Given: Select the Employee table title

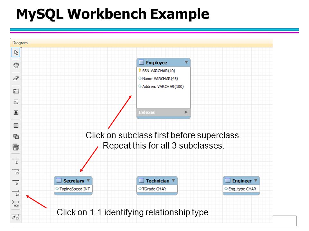Looking at the screenshot, I should [156, 63].
